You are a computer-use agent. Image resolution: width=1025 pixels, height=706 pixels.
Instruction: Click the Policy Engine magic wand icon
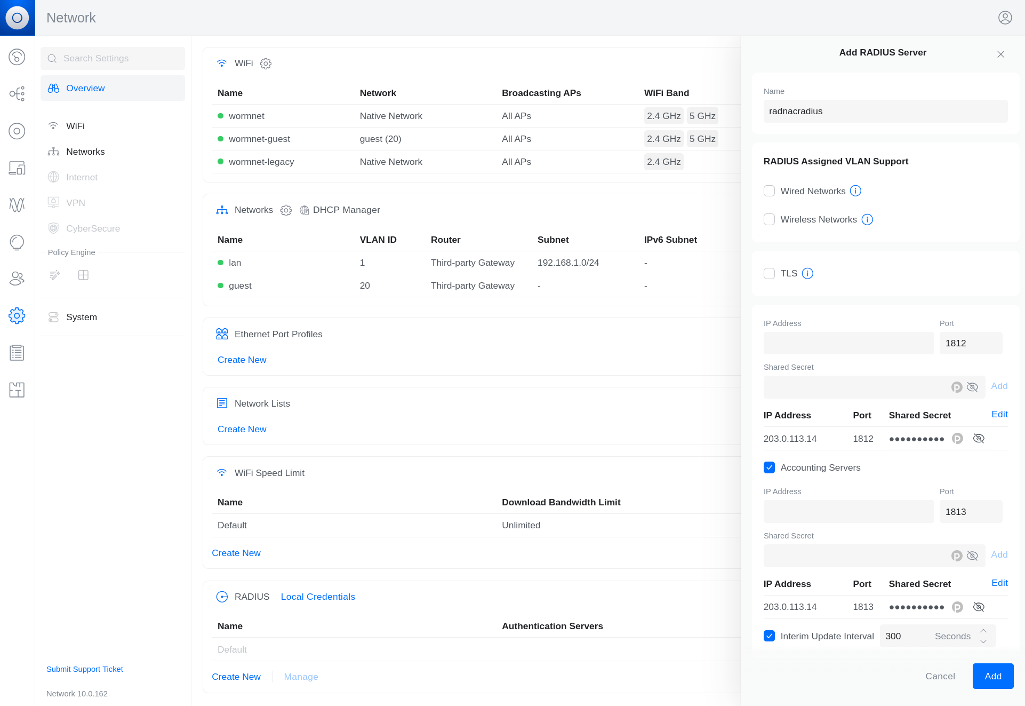coord(55,275)
